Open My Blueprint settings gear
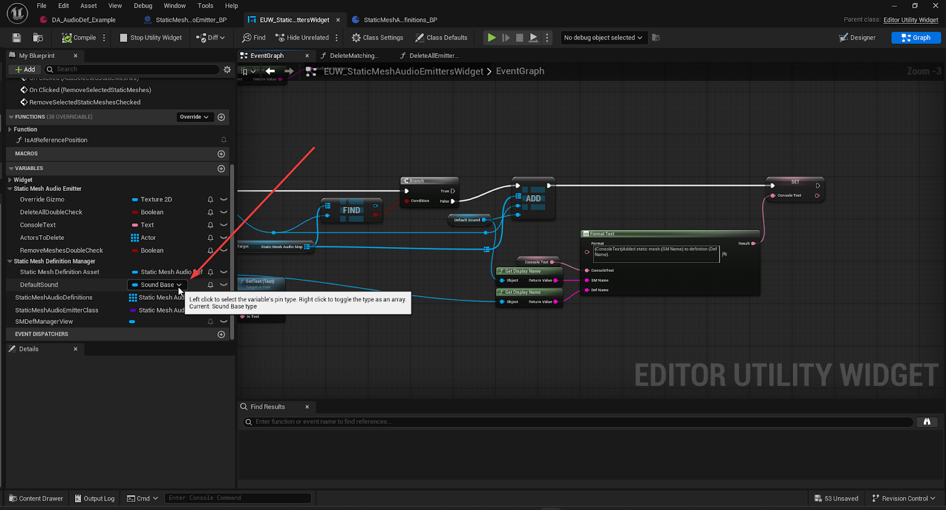Viewport: 946px width, 510px height. tap(227, 69)
